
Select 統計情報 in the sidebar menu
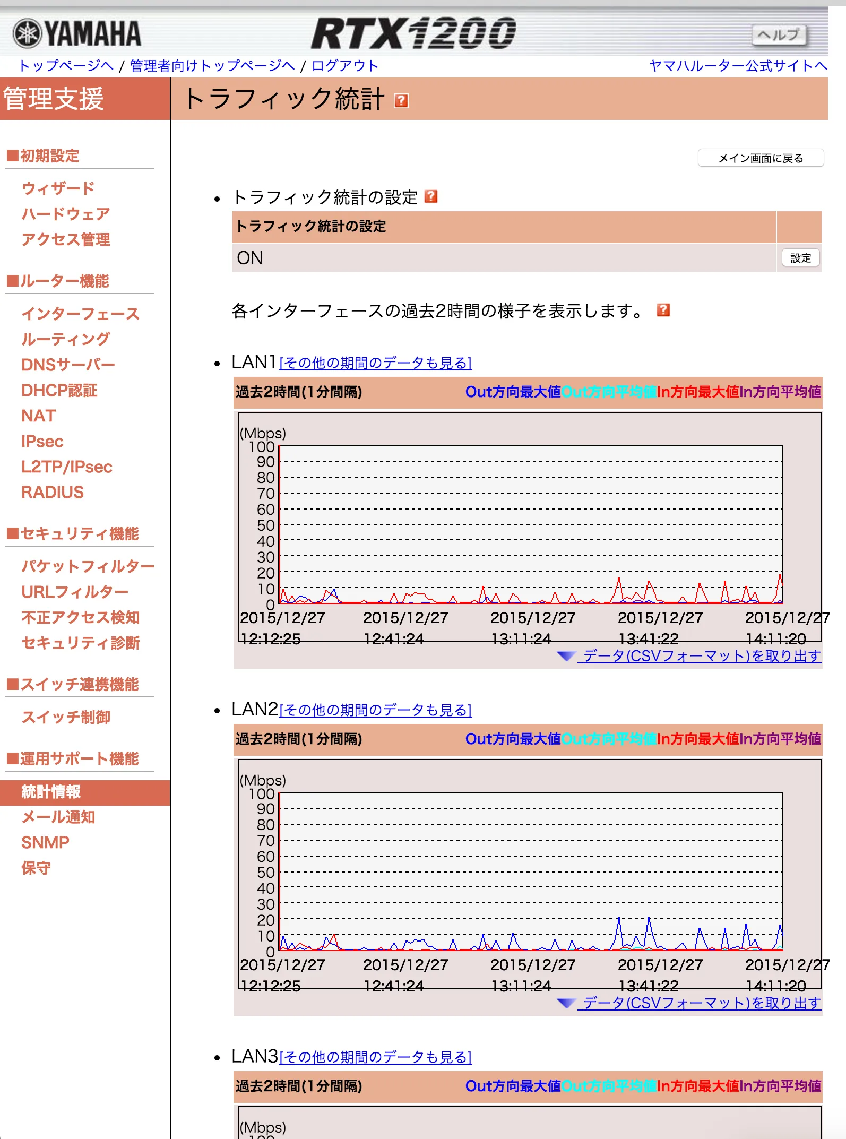(x=51, y=792)
